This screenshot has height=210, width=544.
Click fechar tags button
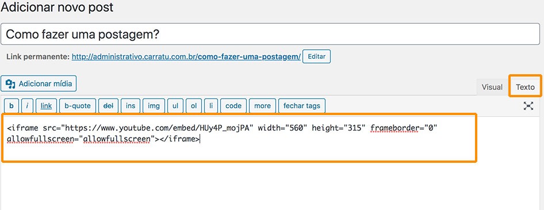302,106
